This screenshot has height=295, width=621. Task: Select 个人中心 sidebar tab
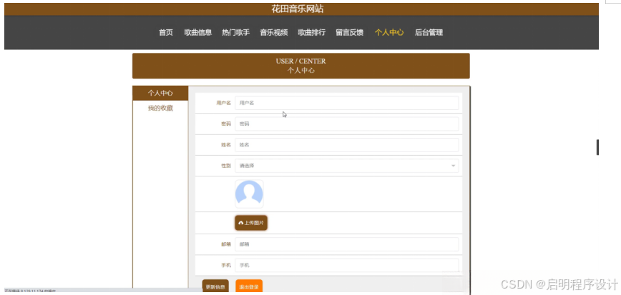(x=160, y=94)
